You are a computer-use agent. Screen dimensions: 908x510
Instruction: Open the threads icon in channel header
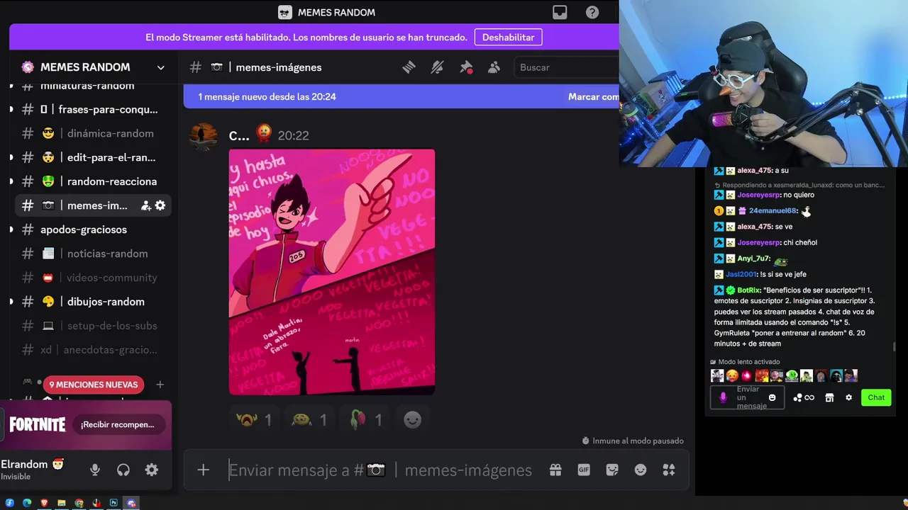click(409, 67)
